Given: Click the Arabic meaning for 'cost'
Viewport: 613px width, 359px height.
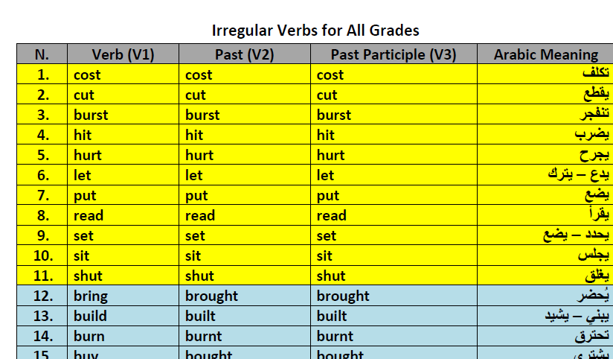Looking at the screenshot, I should coord(595,74).
